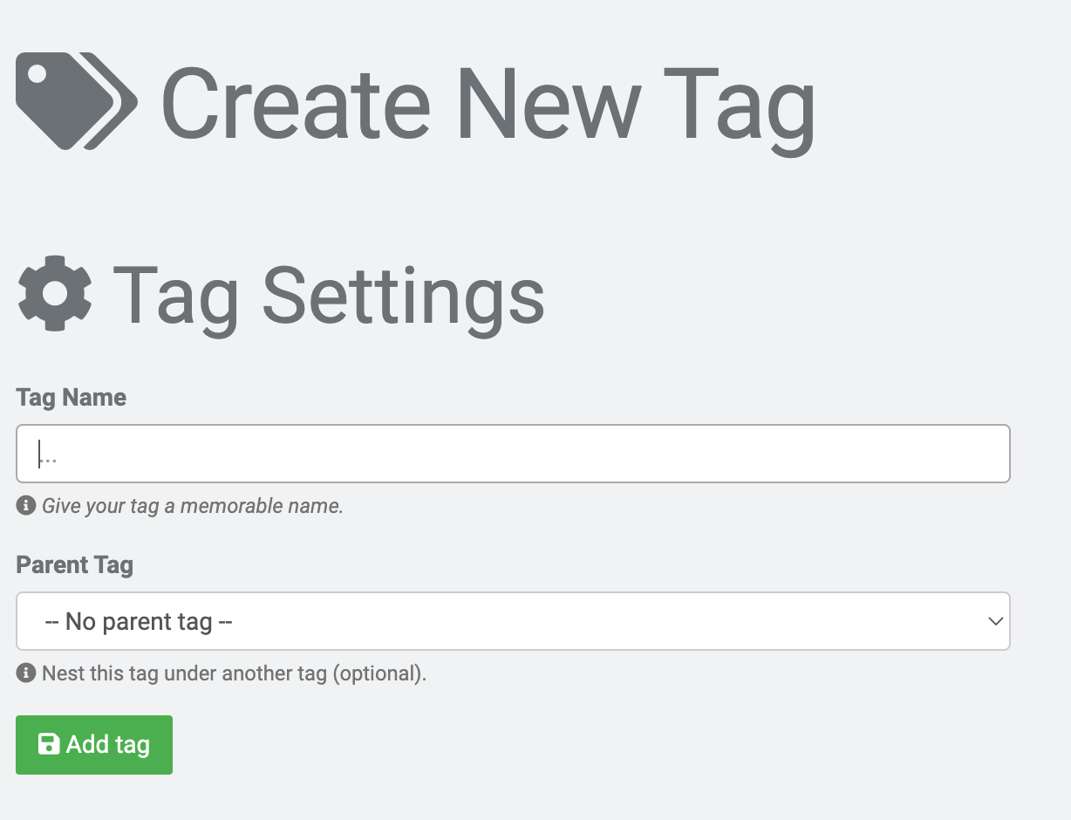Click the "Give your tag a memorable name" hint
Image resolution: width=1071 pixels, height=820 pixels.
pos(193,506)
